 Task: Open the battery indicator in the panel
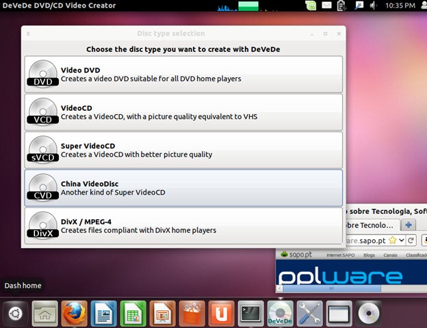341,5
